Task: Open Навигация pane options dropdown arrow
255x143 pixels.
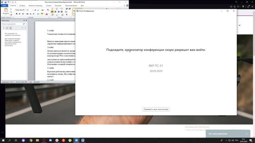Action: click(x=24, y=20)
